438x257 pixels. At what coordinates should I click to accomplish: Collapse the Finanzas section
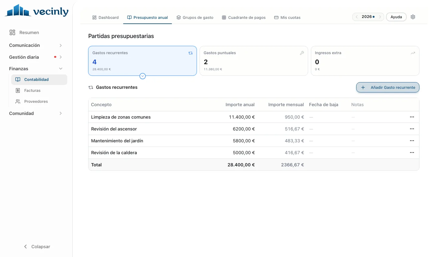tap(36, 69)
